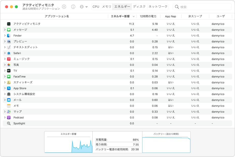Sort by ユーザ column header
The width and height of the screenshot is (235, 157).
221,16
